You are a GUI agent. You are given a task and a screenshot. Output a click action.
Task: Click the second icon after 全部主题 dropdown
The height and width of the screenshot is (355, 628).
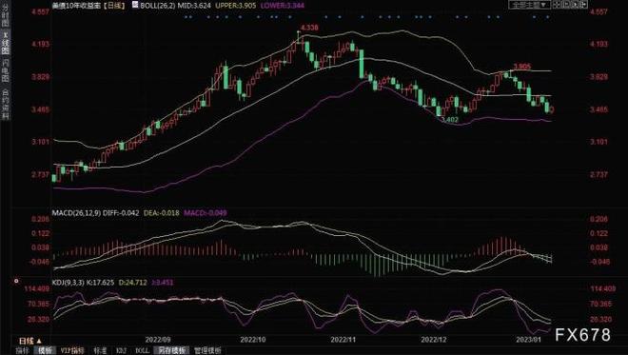click(565, 5)
